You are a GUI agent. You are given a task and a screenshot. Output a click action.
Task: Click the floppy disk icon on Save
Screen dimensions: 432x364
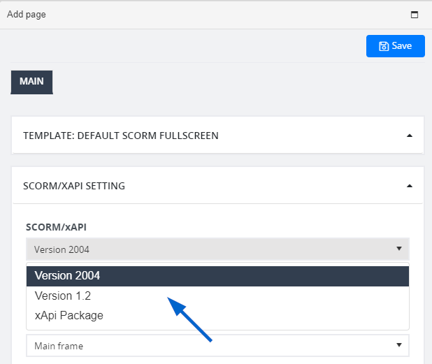[x=384, y=46]
